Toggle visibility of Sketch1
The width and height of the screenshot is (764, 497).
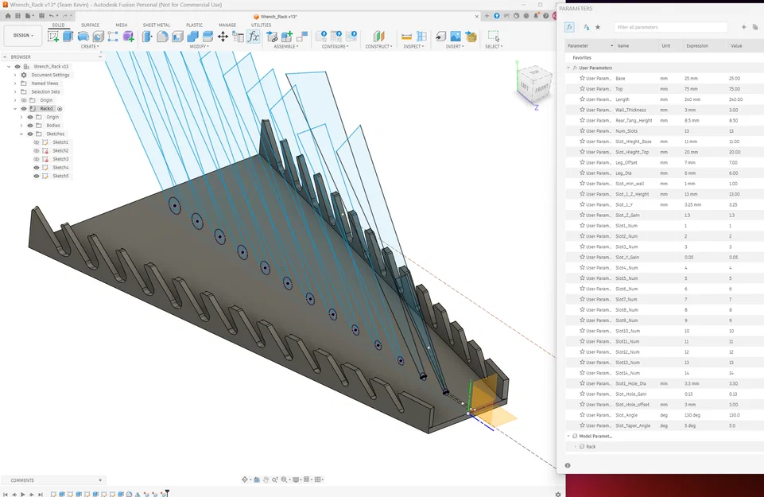37,142
